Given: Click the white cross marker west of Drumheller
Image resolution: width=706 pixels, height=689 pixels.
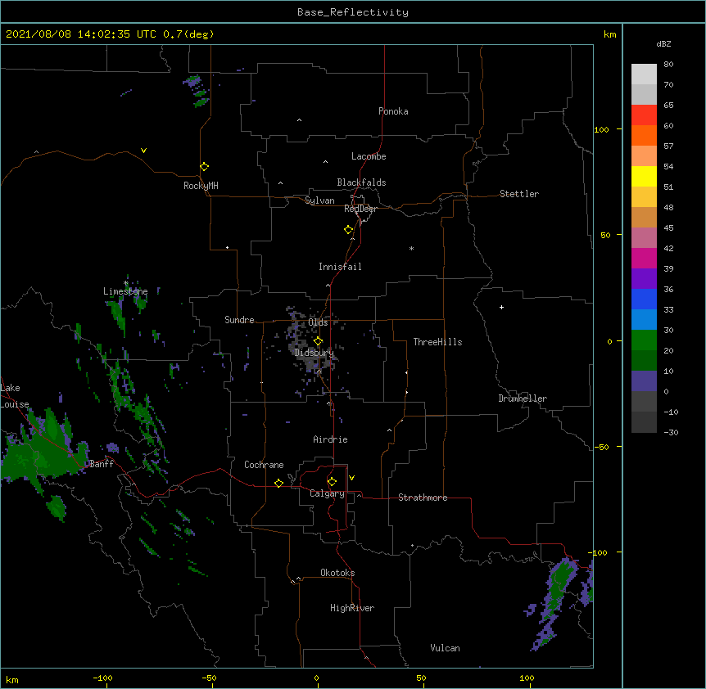Looking at the screenshot, I should pos(501,307).
